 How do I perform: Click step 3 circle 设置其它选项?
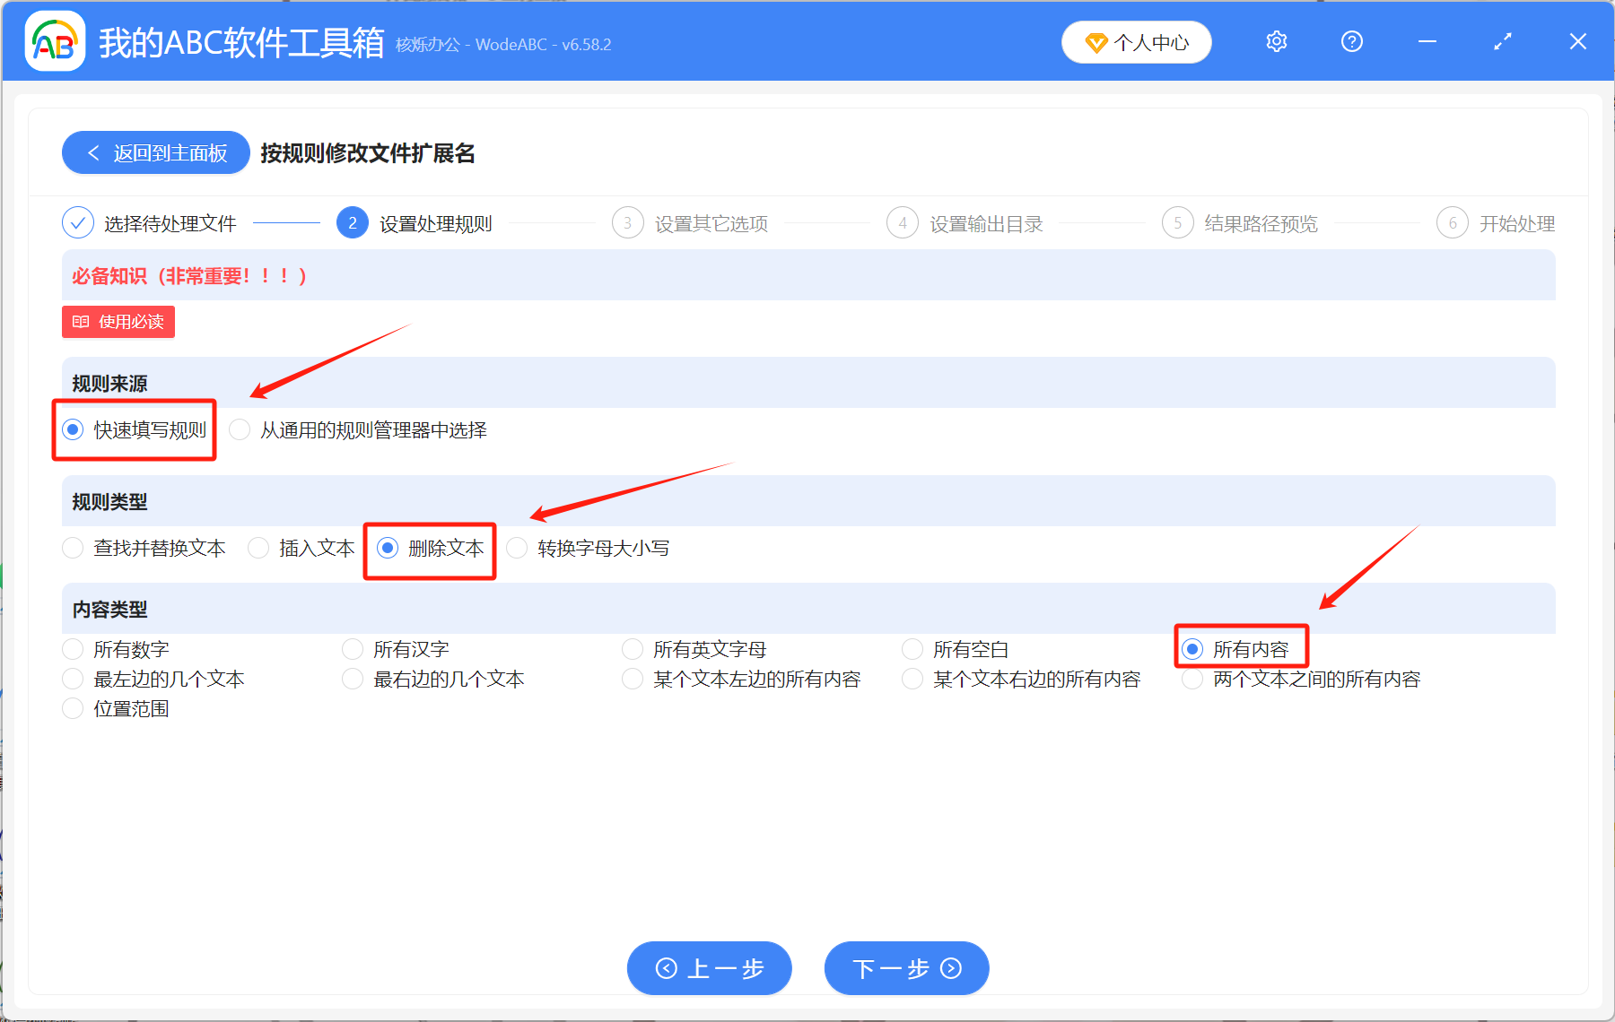627,223
